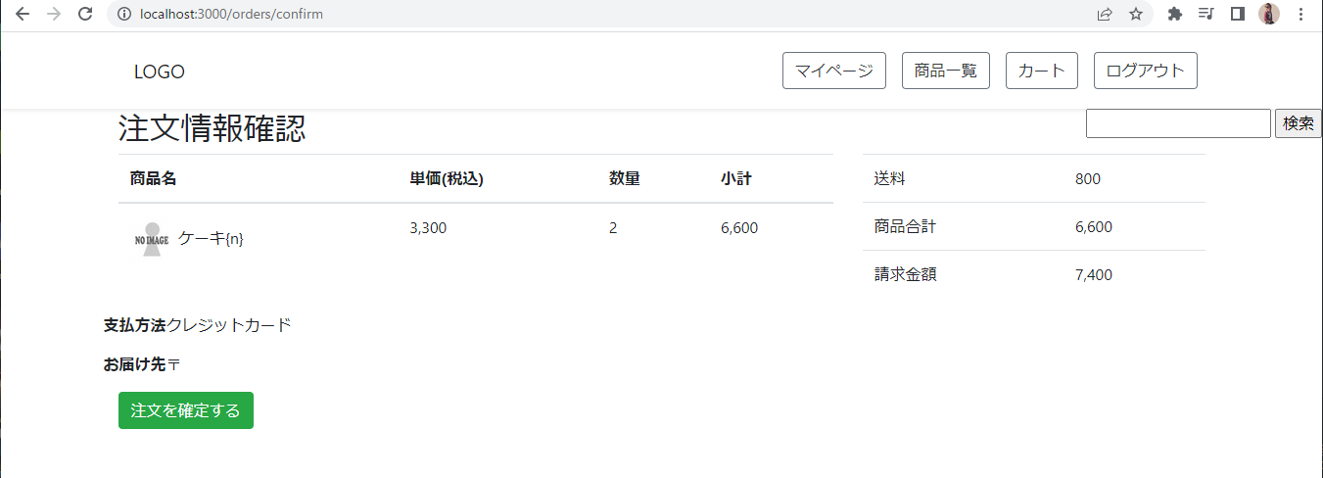Open the media control icon
The width and height of the screenshot is (1323, 478).
coord(1205,14)
